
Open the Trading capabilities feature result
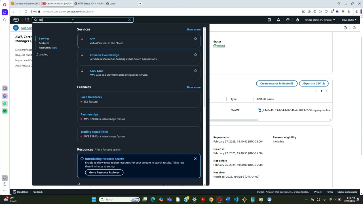click(x=94, y=132)
